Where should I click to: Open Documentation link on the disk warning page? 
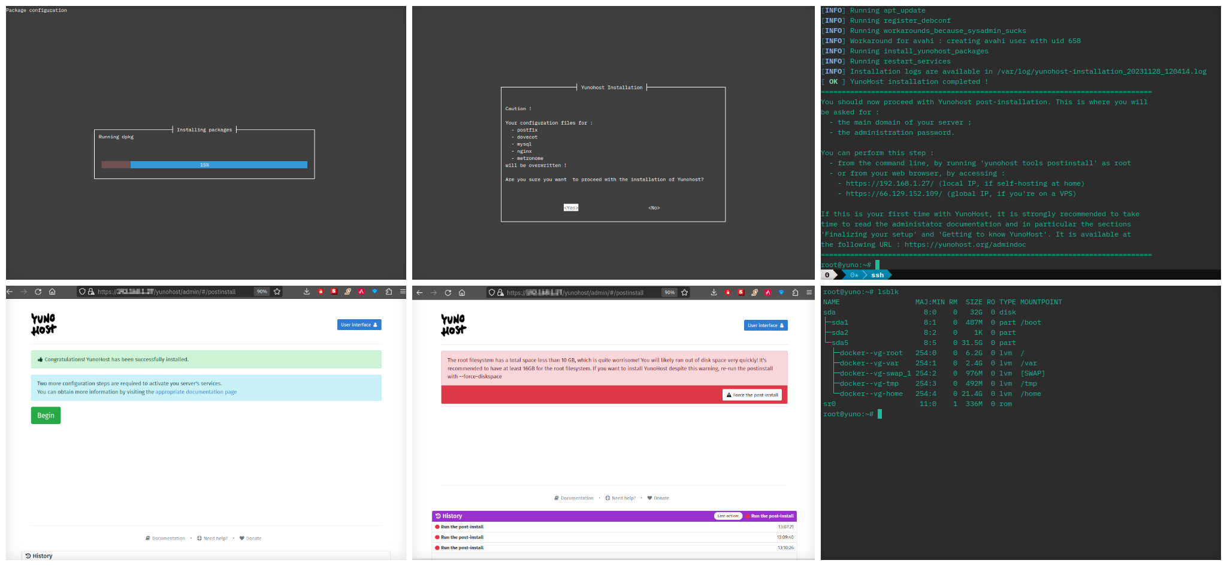pyautogui.click(x=574, y=498)
